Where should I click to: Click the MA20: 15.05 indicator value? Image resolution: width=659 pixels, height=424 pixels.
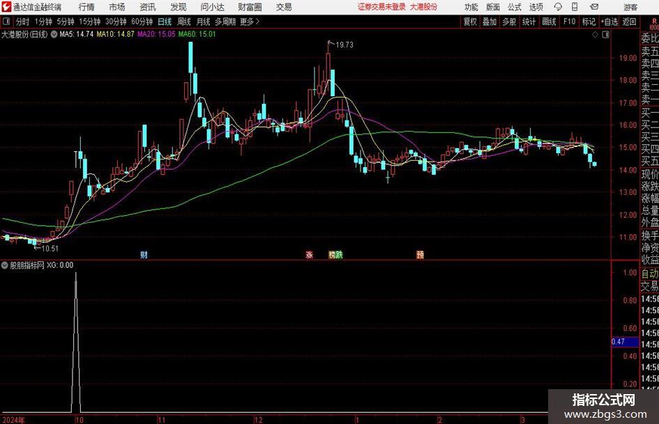pos(156,34)
